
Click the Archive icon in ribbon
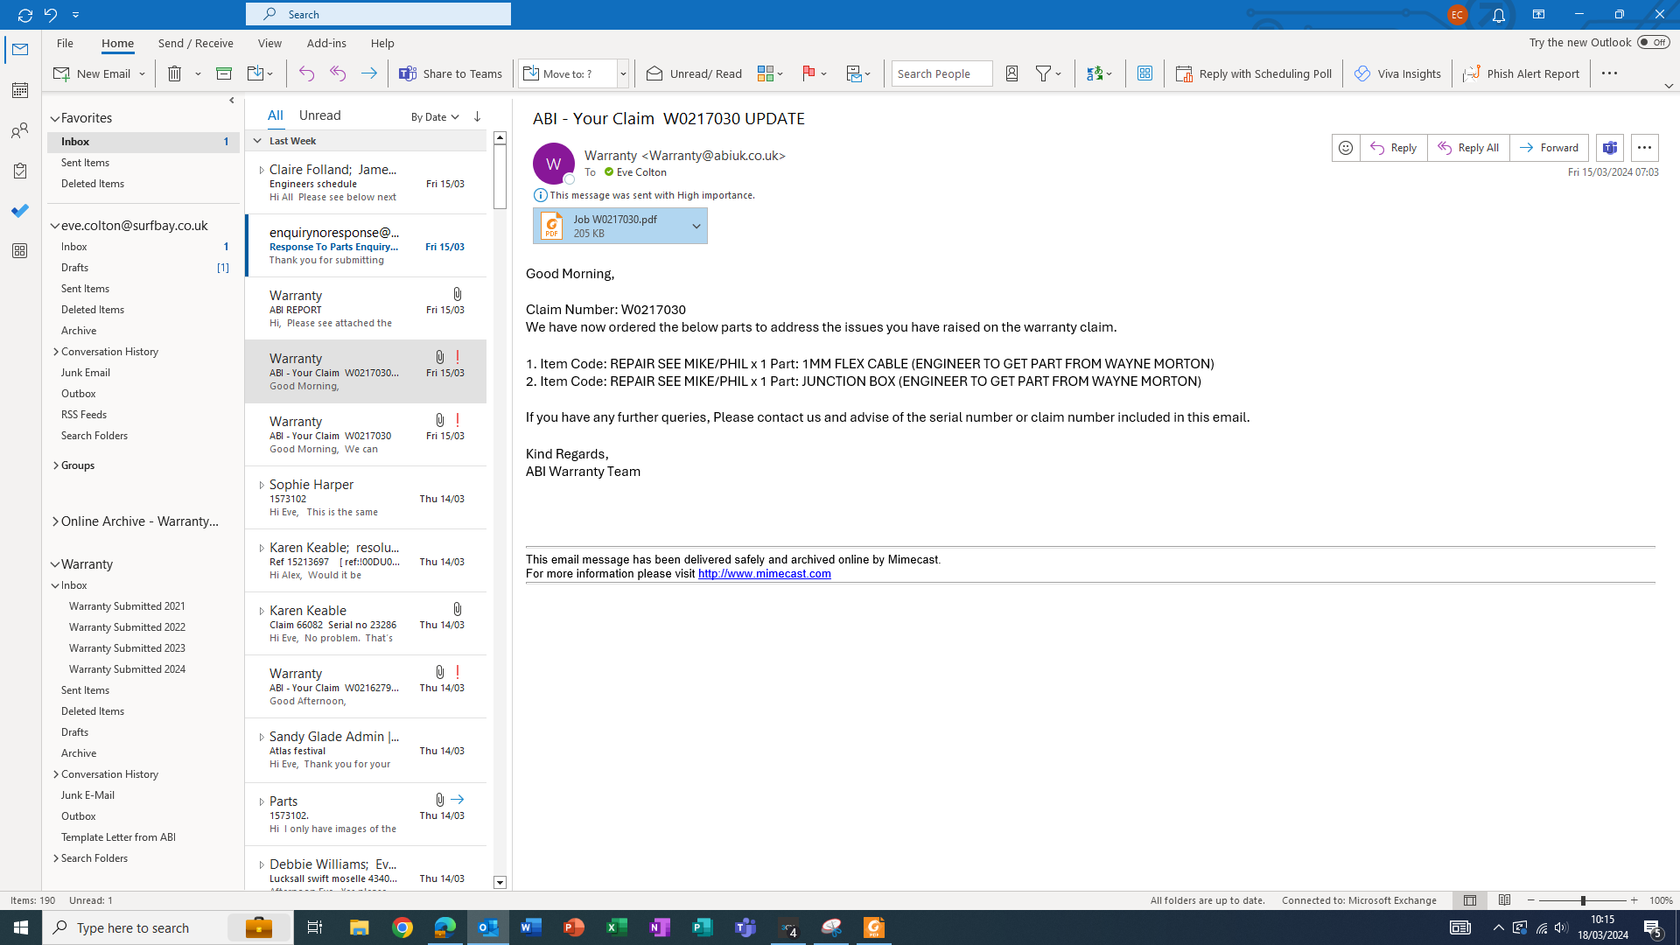click(224, 74)
